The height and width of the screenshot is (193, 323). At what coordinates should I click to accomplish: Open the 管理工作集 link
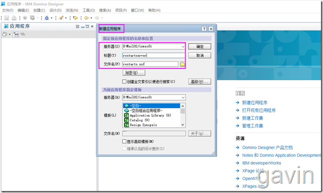[x=253, y=126]
